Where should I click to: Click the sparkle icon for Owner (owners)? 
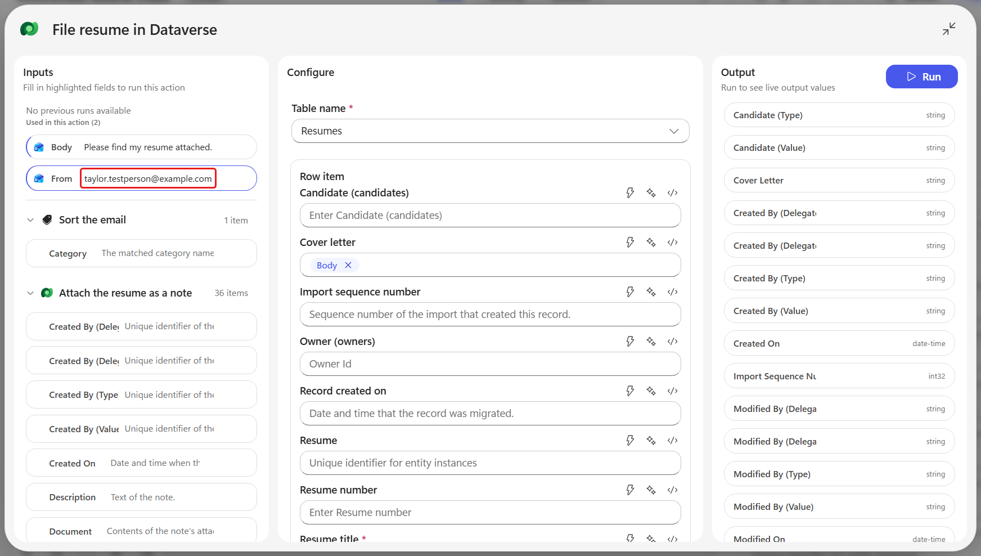click(x=651, y=342)
